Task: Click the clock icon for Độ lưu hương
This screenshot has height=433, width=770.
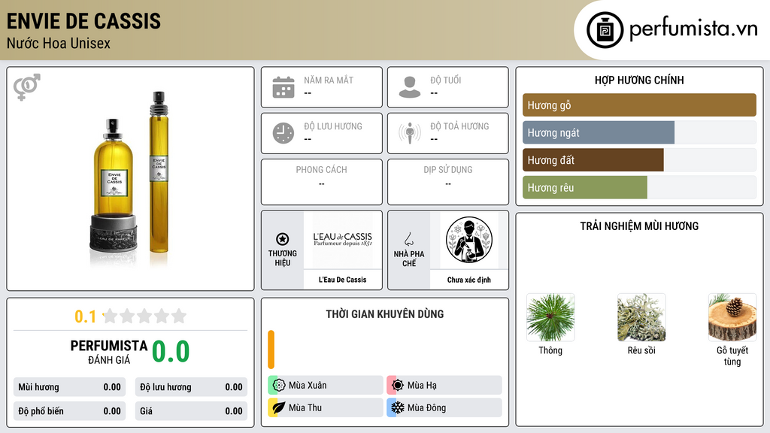Action: pos(283,133)
